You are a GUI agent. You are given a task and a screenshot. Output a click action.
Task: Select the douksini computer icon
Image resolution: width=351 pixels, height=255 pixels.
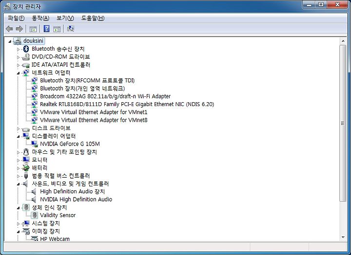(x=18, y=41)
